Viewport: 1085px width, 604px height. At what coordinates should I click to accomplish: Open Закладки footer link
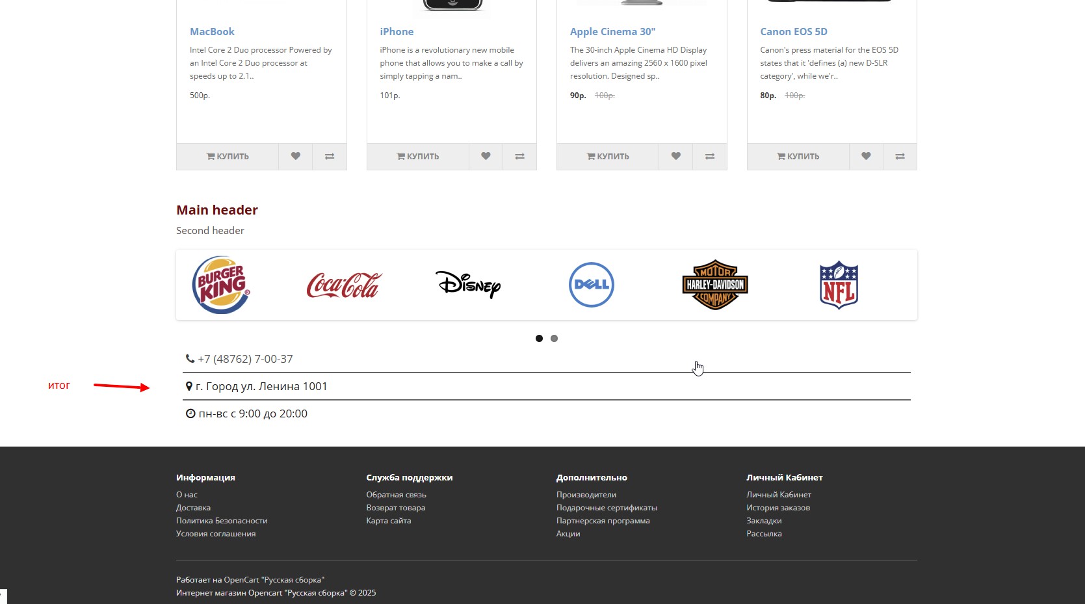coord(764,521)
